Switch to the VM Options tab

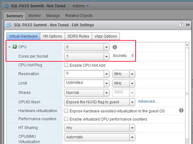52,36
